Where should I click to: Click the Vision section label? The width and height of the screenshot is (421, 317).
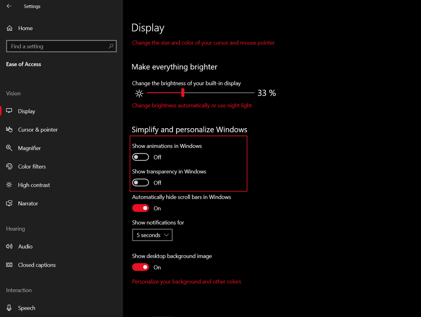pos(13,93)
